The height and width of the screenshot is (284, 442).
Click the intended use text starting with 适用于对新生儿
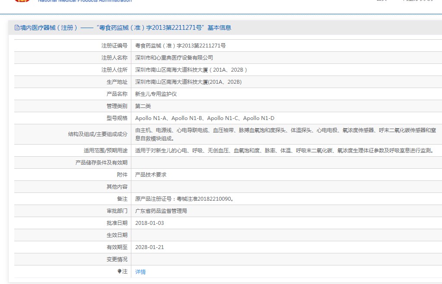pos(284,151)
